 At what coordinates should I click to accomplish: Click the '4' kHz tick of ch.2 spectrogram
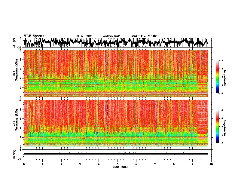(x=21, y=128)
